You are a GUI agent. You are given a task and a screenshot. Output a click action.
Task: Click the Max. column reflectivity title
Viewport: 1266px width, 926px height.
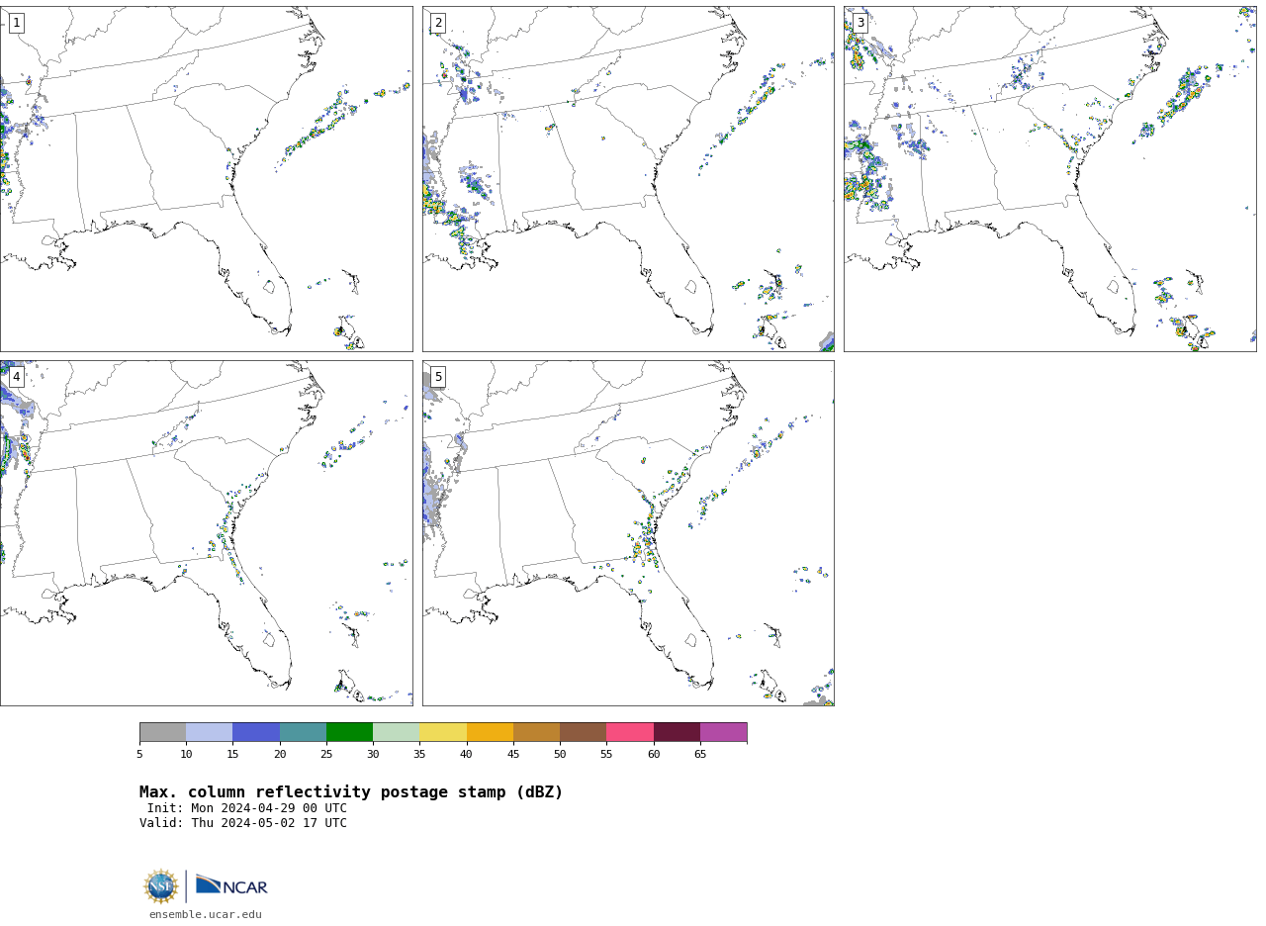(x=351, y=792)
